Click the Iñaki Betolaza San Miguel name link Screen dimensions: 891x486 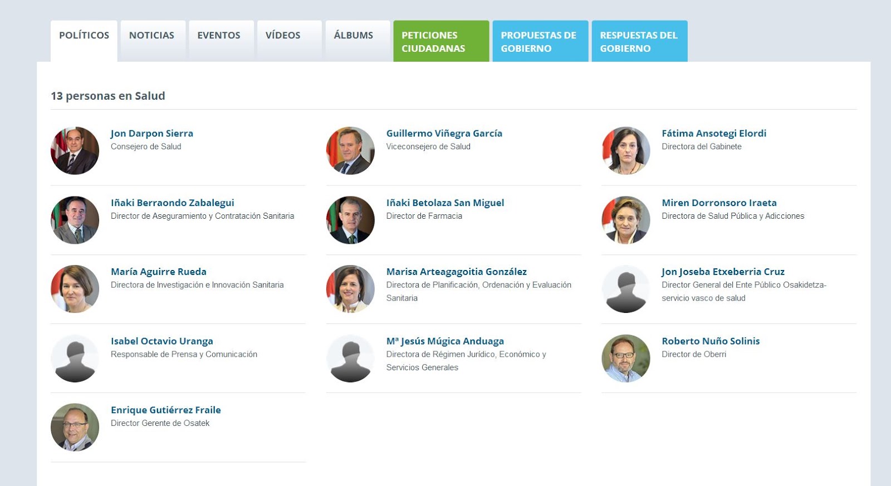click(x=445, y=203)
